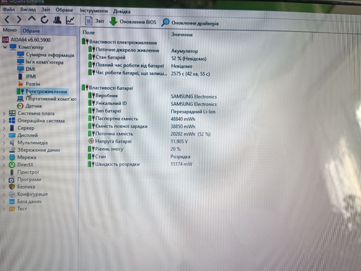Screen dimensions: 361x271
Task: Select Сумарна інформація tree item
Action: (x=46, y=55)
